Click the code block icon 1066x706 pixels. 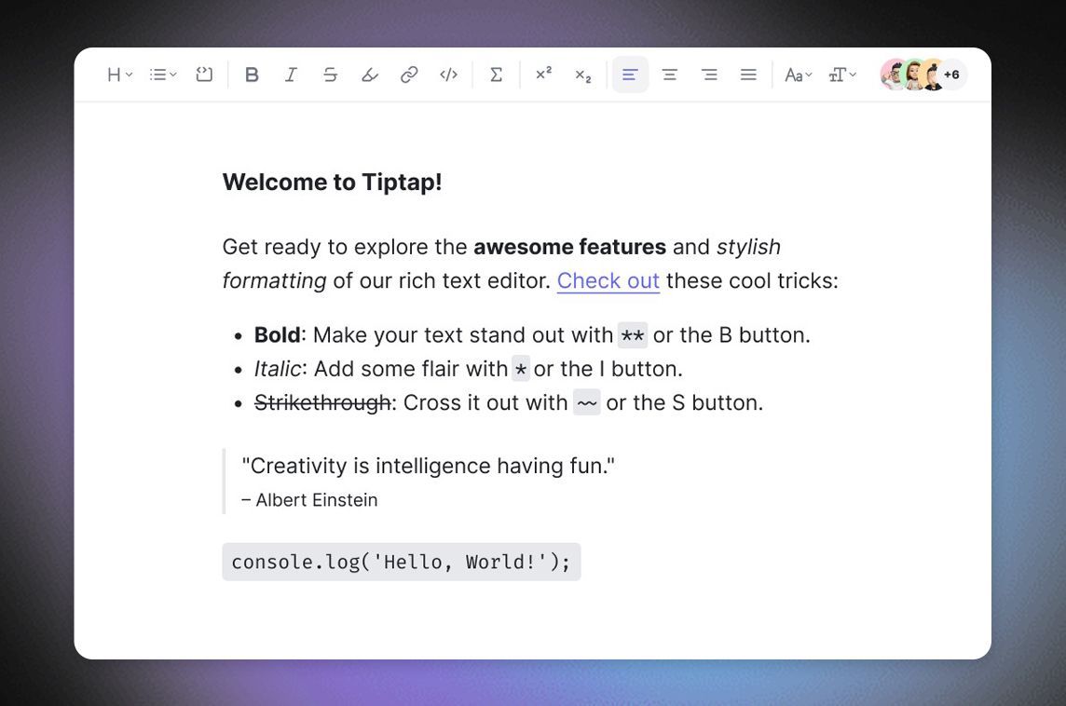click(x=204, y=75)
